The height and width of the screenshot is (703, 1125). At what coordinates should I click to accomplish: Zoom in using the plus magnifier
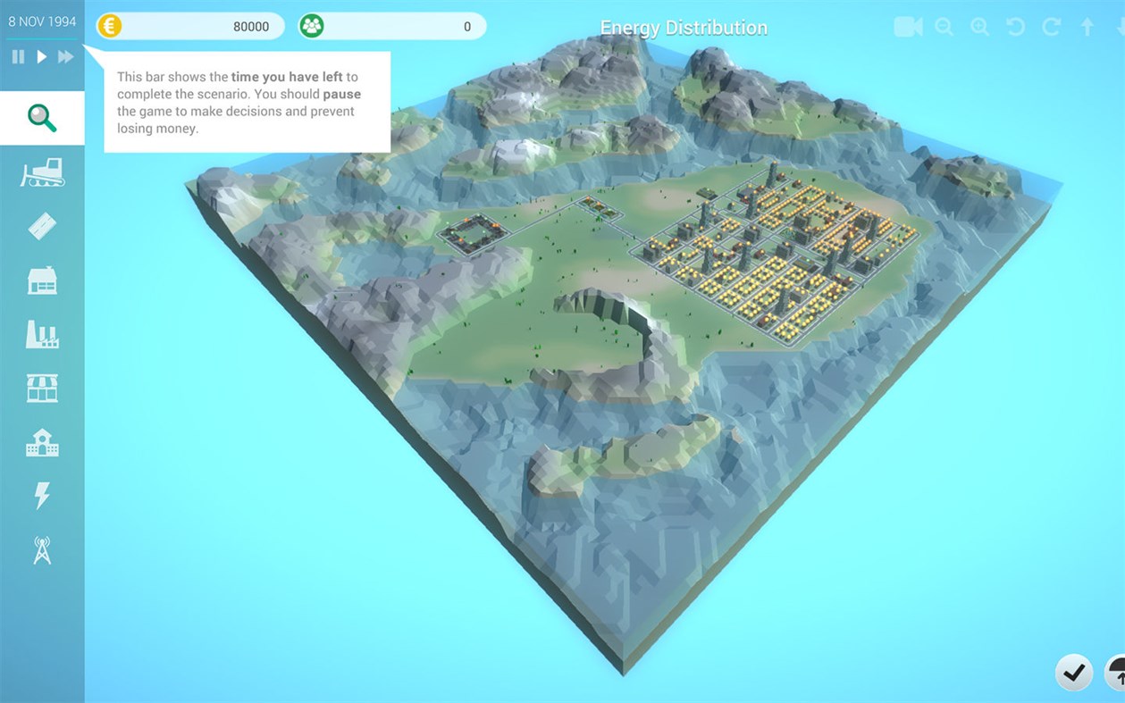978,27
